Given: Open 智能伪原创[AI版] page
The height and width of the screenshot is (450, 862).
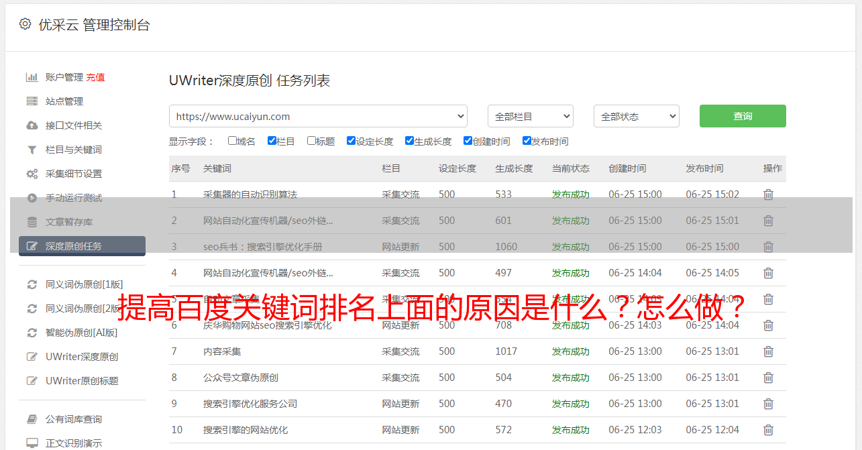Looking at the screenshot, I should coord(81,333).
